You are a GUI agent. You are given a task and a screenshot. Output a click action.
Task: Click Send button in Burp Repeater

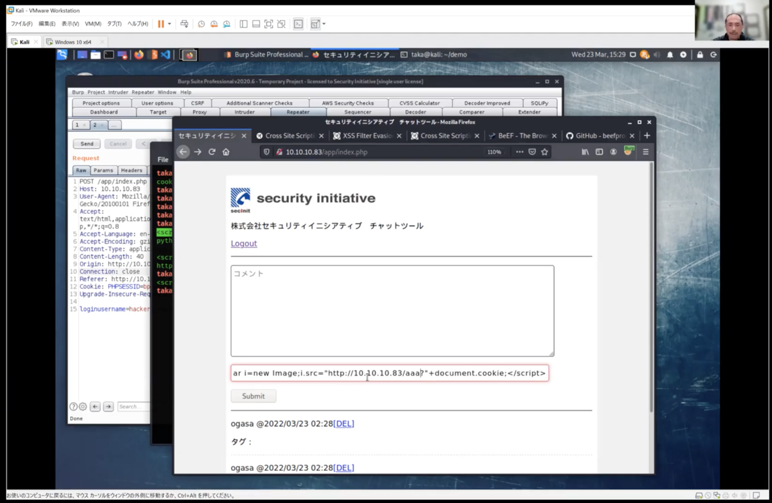tap(87, 144)
